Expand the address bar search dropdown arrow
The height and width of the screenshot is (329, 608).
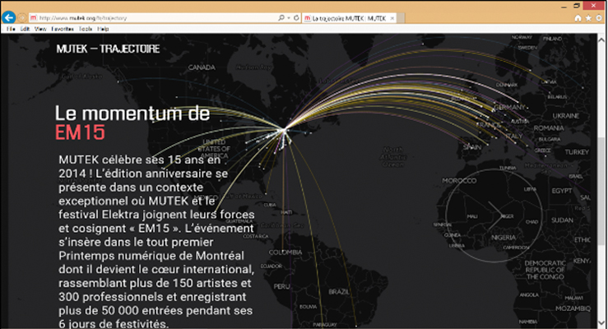tap(289, 17)
